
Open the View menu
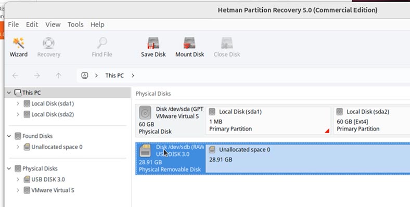tap(53, 24)
